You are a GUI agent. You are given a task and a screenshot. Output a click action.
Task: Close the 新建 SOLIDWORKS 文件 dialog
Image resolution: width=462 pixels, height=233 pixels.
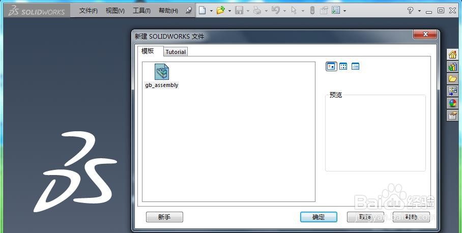pos(425,34)
